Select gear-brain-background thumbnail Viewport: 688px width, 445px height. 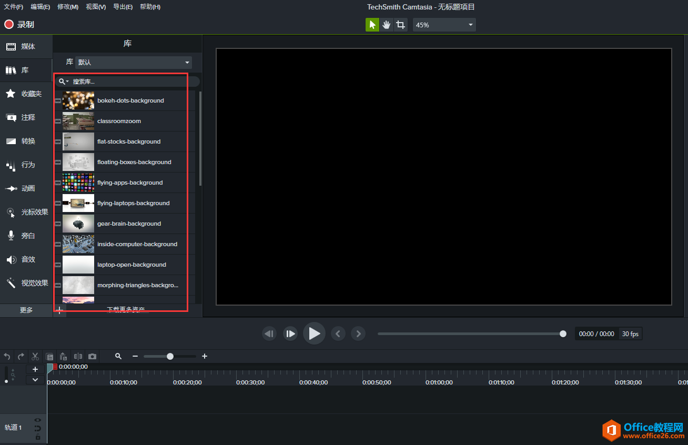(78, 224)
